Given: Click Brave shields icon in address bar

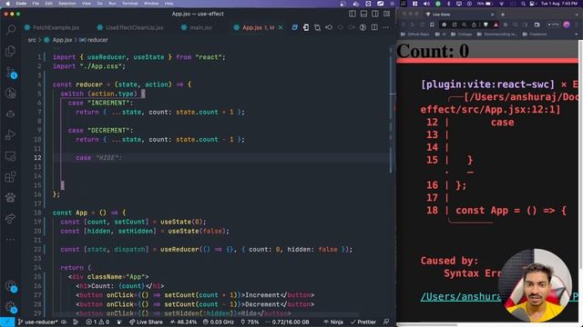Looking at the screenshot, I should tap(486, 25).
